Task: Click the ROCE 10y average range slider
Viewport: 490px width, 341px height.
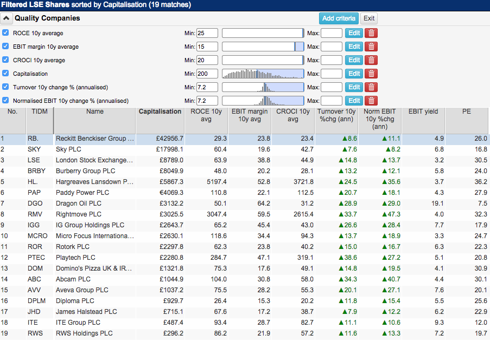Action: pos(263,33)
